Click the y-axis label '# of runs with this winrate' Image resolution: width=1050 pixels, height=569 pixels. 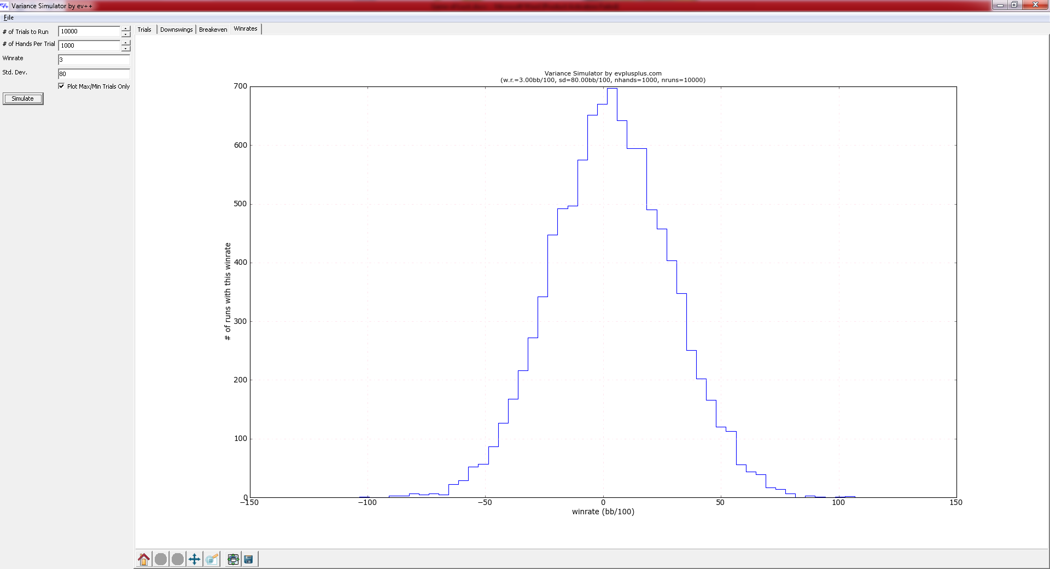227,292
